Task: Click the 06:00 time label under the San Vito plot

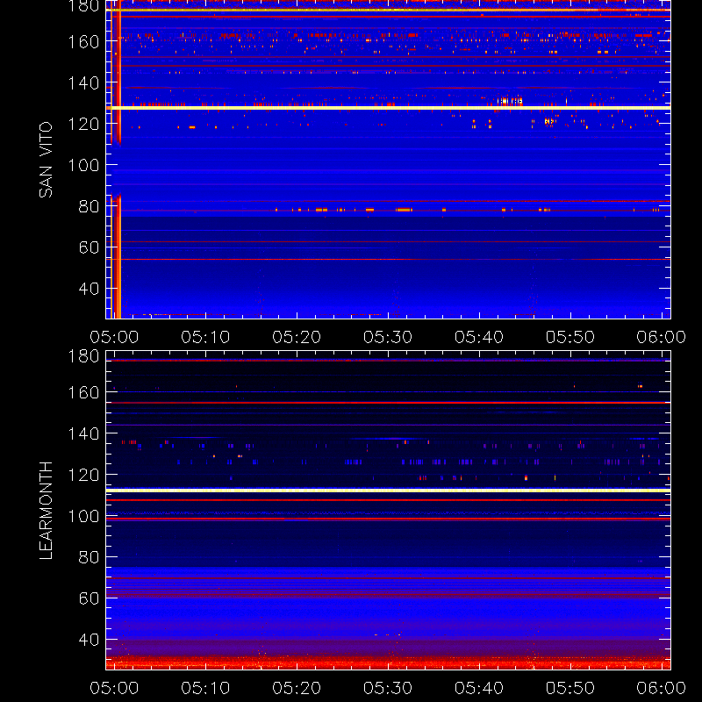Action: (x=662, y=337)
